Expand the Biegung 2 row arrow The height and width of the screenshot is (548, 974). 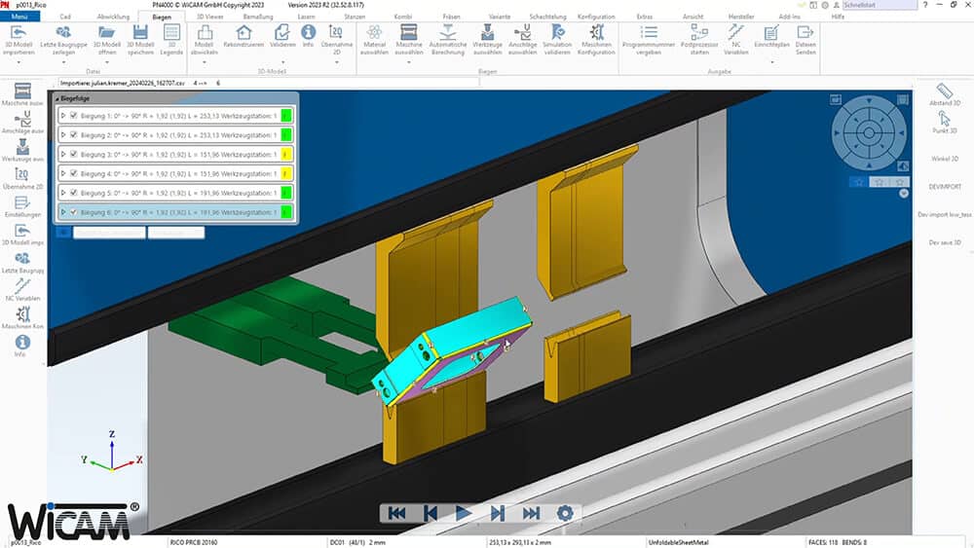coord(63,134)
